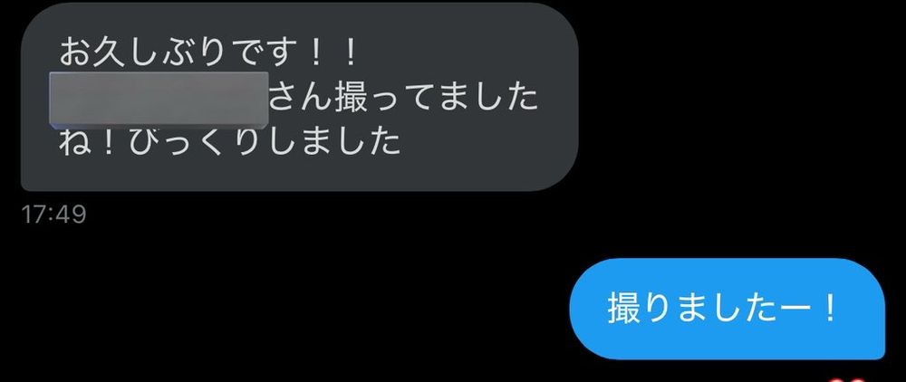
Task: Click the ね! at the start of the last line
Action: coord(92,142)
